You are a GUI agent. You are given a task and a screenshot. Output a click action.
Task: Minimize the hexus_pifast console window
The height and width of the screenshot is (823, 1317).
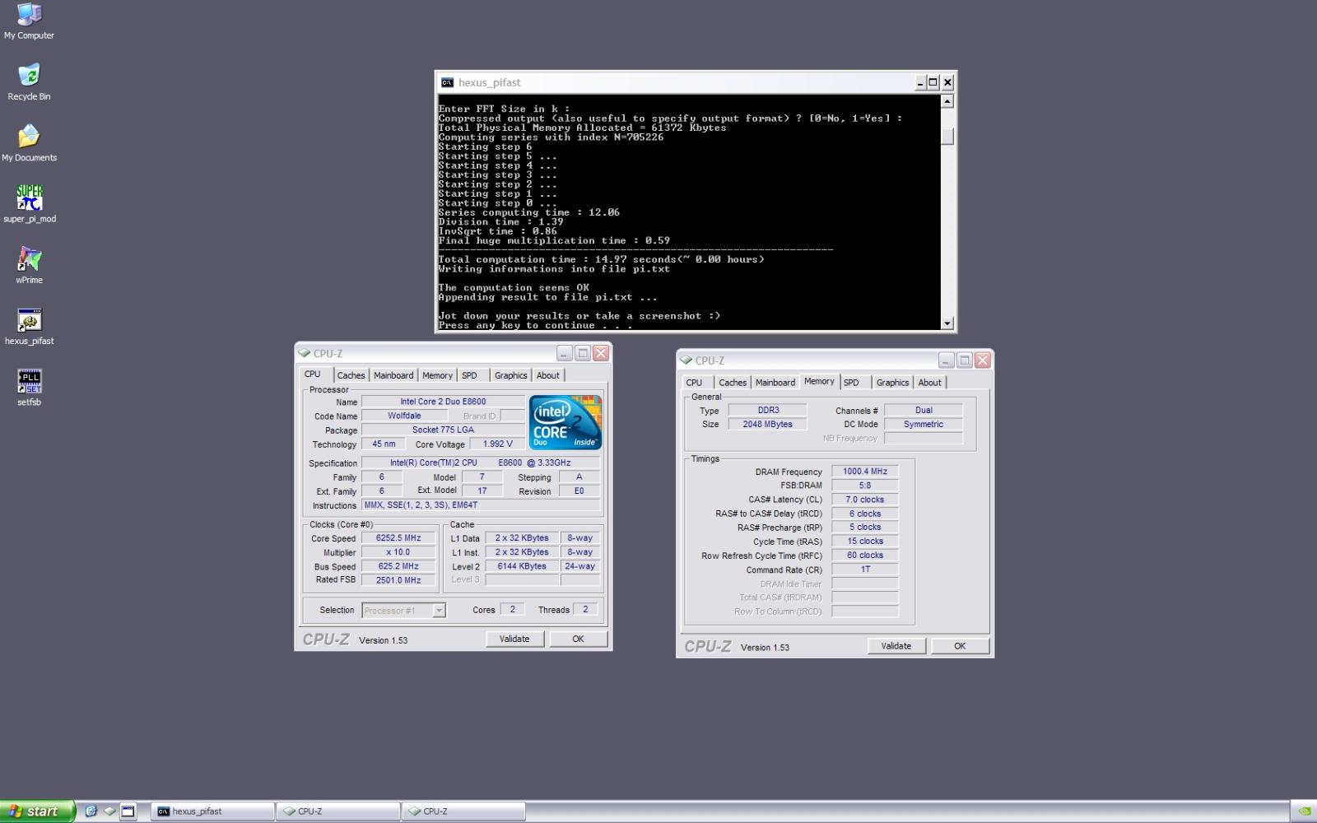pos(920,82)
